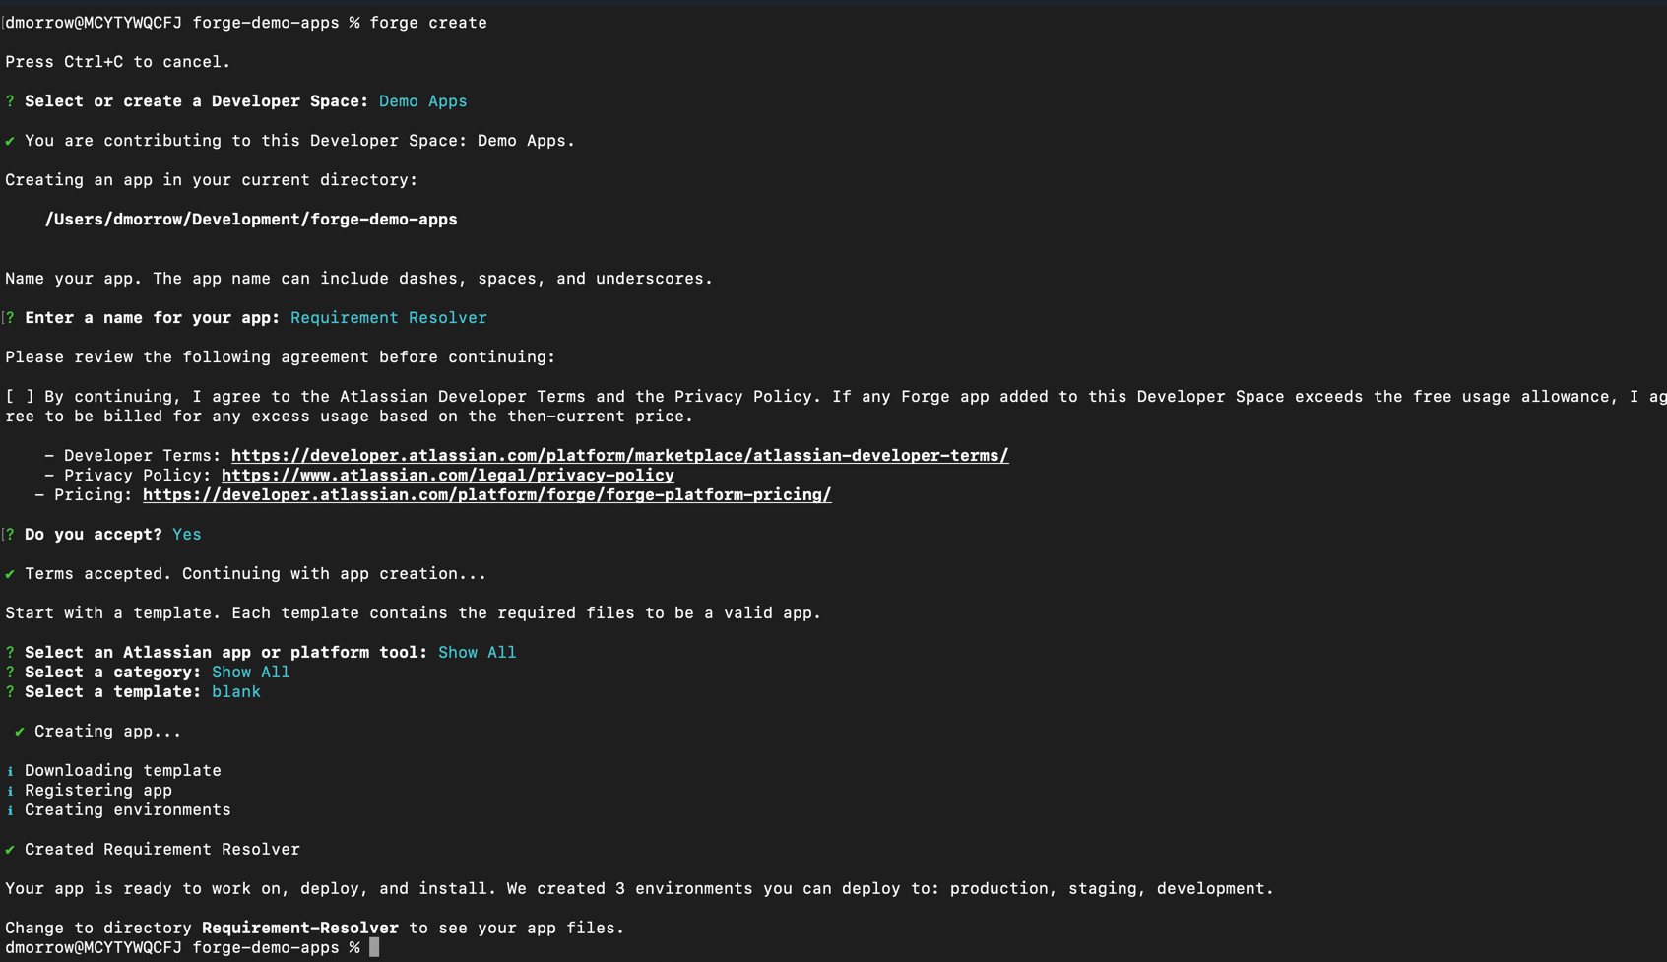Click the info icon beside 'Registering app'
1667x962 pixels.
click(x=9, y=790)
